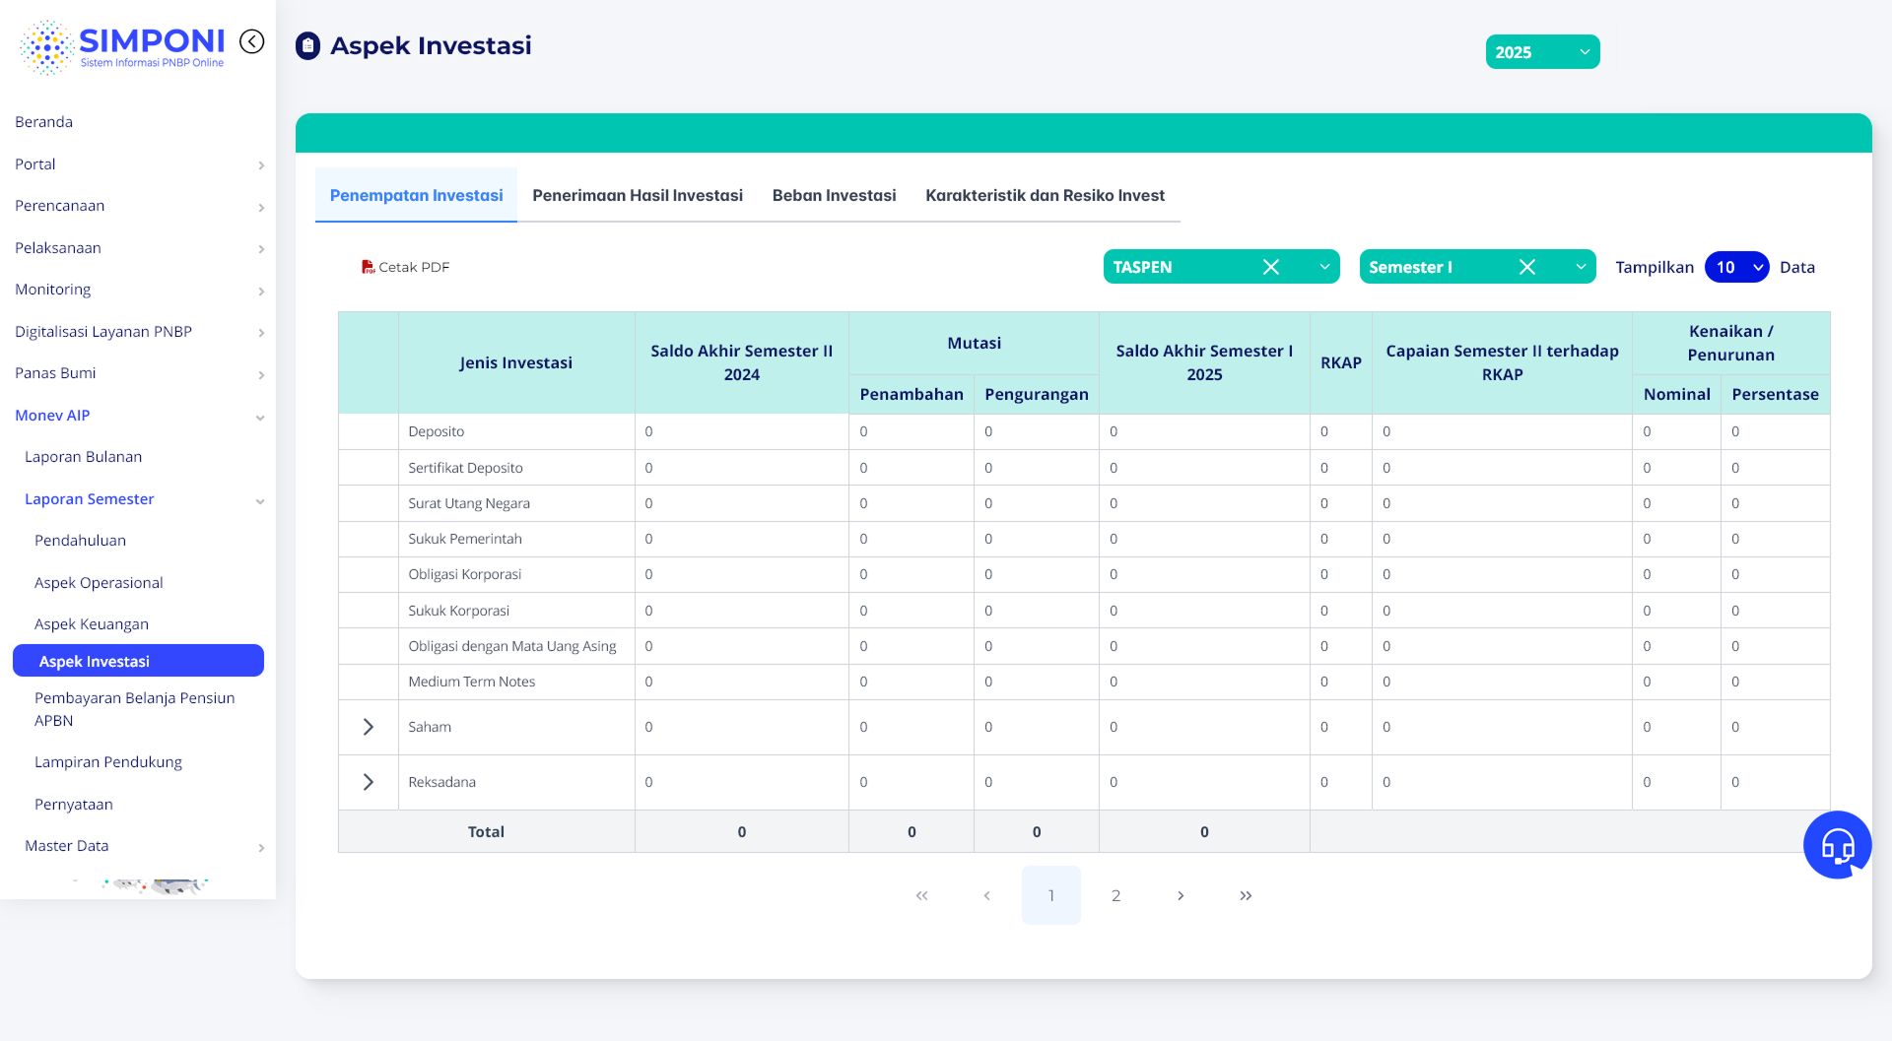Expand the Monitoring sidebar menu

[x=138, y=290]
